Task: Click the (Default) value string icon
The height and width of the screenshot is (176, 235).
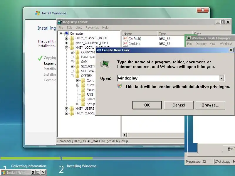Action: [x=126, y=38]
